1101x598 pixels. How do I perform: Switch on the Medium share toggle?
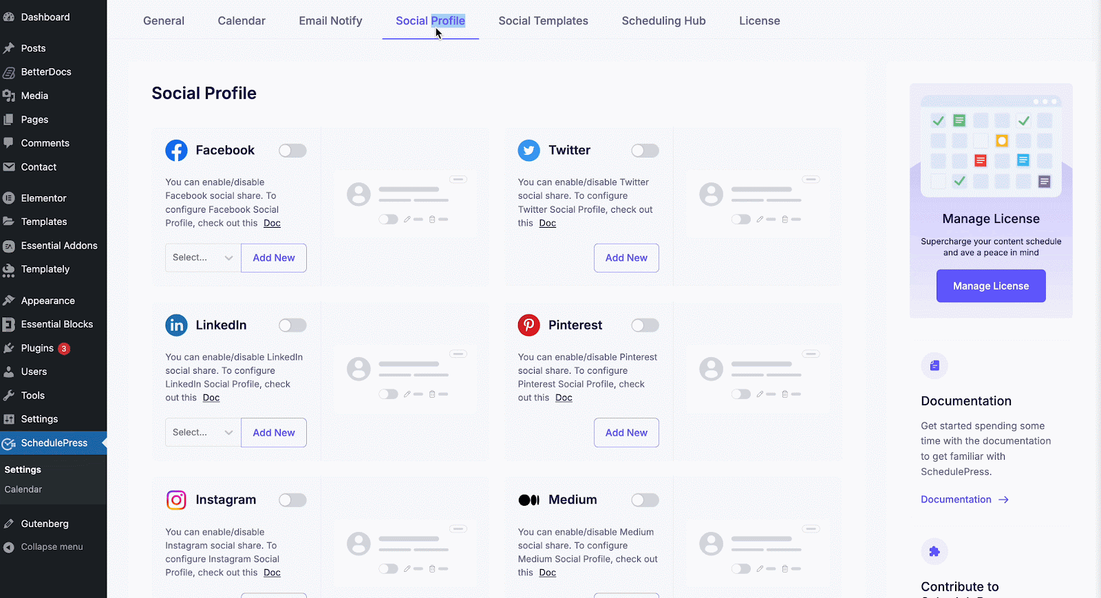[645, 500]
